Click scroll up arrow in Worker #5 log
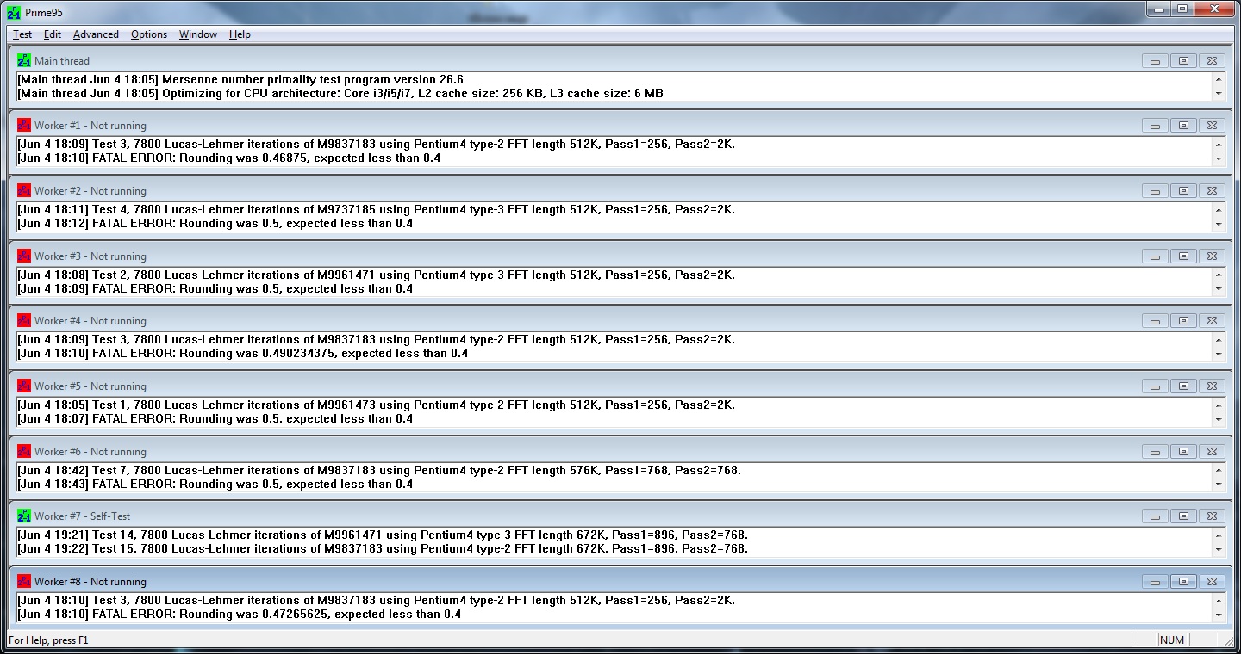Screen dimensions: 1241x655 pos(1218,405)
